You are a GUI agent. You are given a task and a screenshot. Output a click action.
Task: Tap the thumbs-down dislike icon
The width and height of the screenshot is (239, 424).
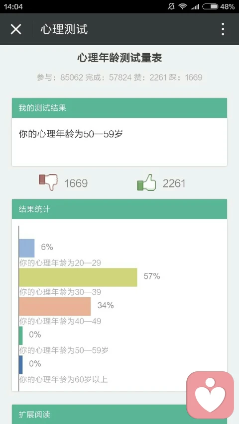point(48,182)
